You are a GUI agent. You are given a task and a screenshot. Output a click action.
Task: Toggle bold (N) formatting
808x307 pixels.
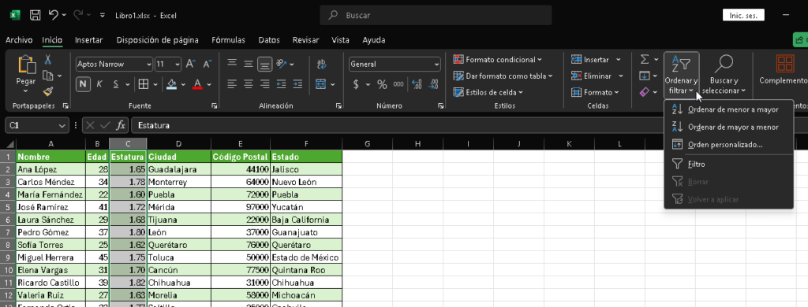(x=83, y=84)
